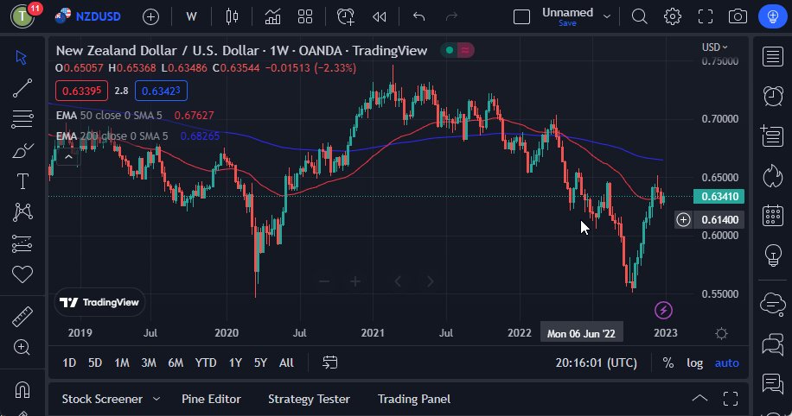The image size is (792, 416).
Task: Collapse the indicator legend arrow
Action: (x=68, y=157)
